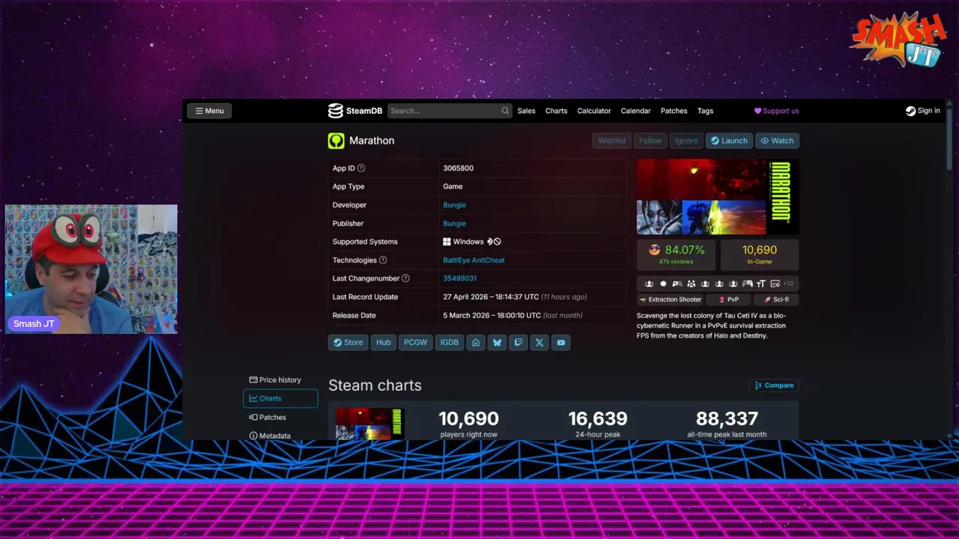Click the 10,690 In-Game box
This screenshot has width=959, height=539.
click(759, 255)
